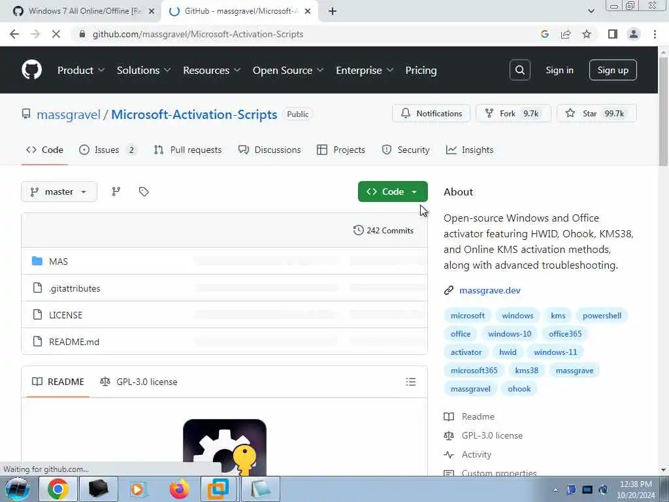
Task: Open the LICENSE file
Action: pos(66,315)
